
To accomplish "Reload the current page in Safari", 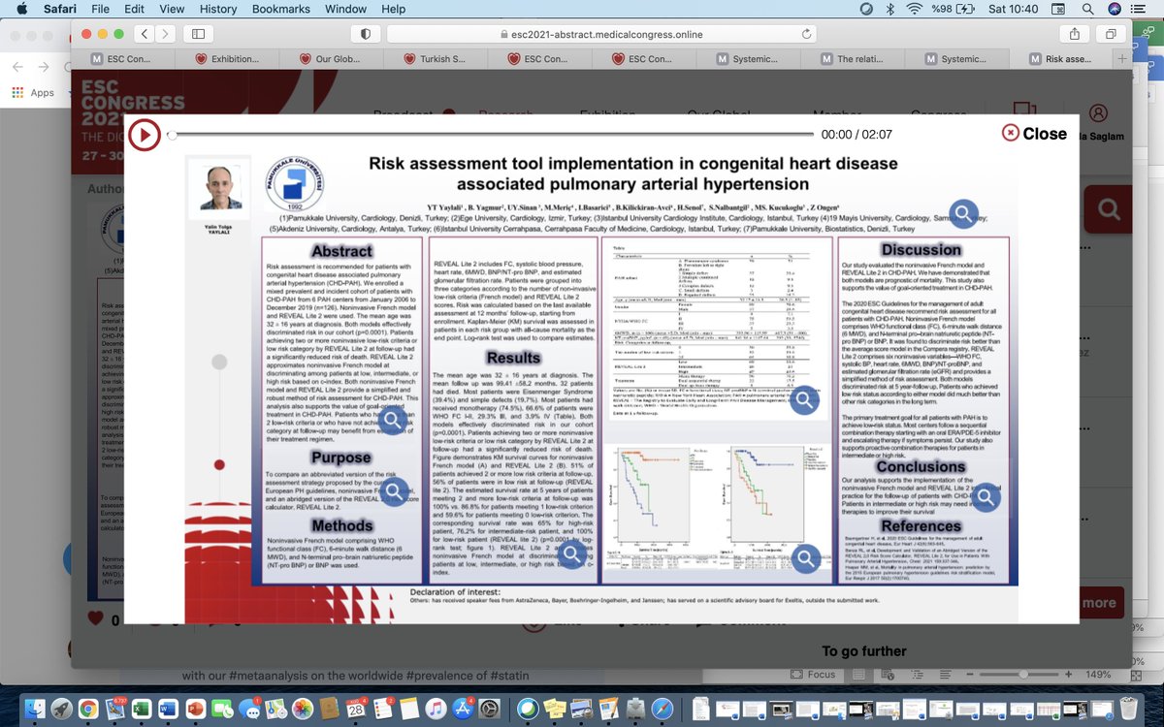I will (x=807, y=33).
